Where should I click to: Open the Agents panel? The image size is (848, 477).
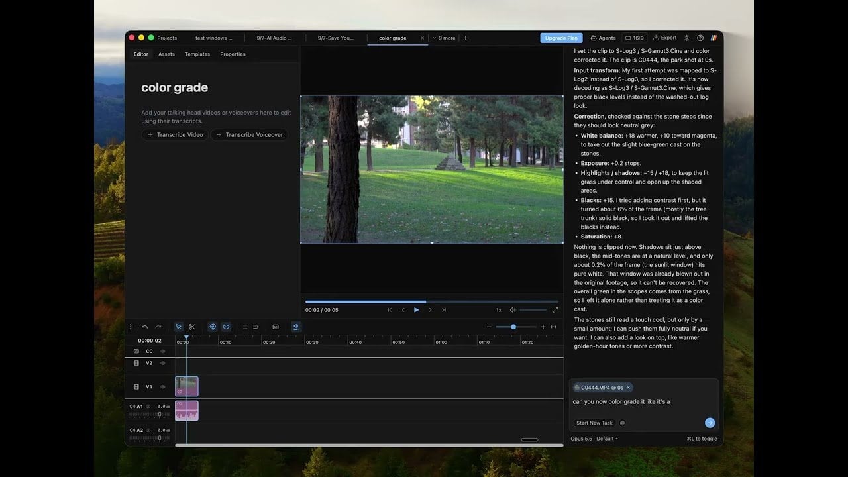click(604, 38)
